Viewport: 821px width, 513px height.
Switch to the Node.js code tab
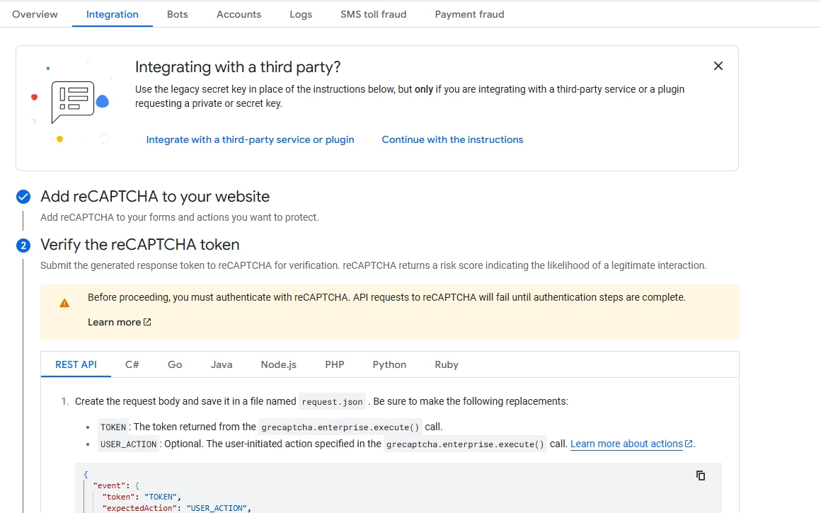tap(279, 364)
